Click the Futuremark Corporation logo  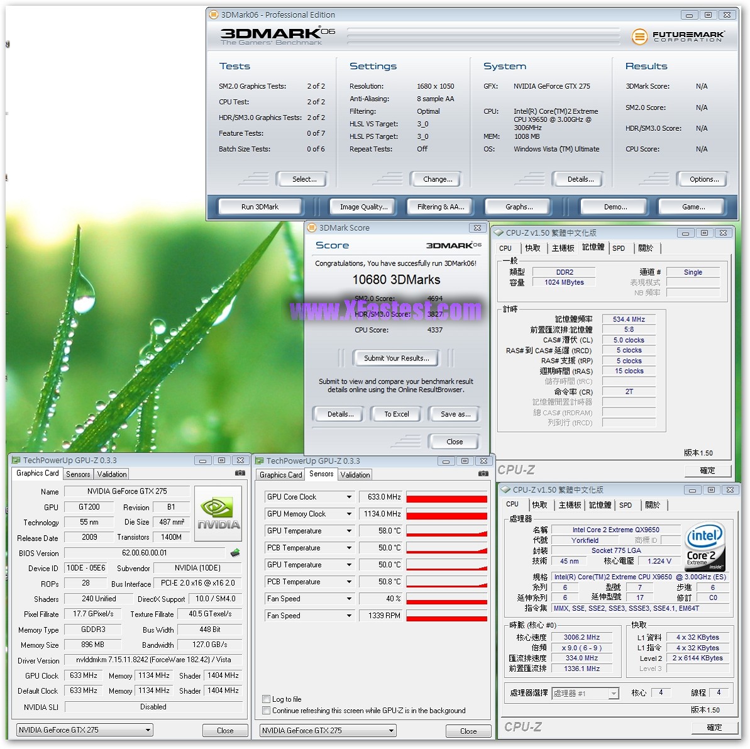(677, 36)
